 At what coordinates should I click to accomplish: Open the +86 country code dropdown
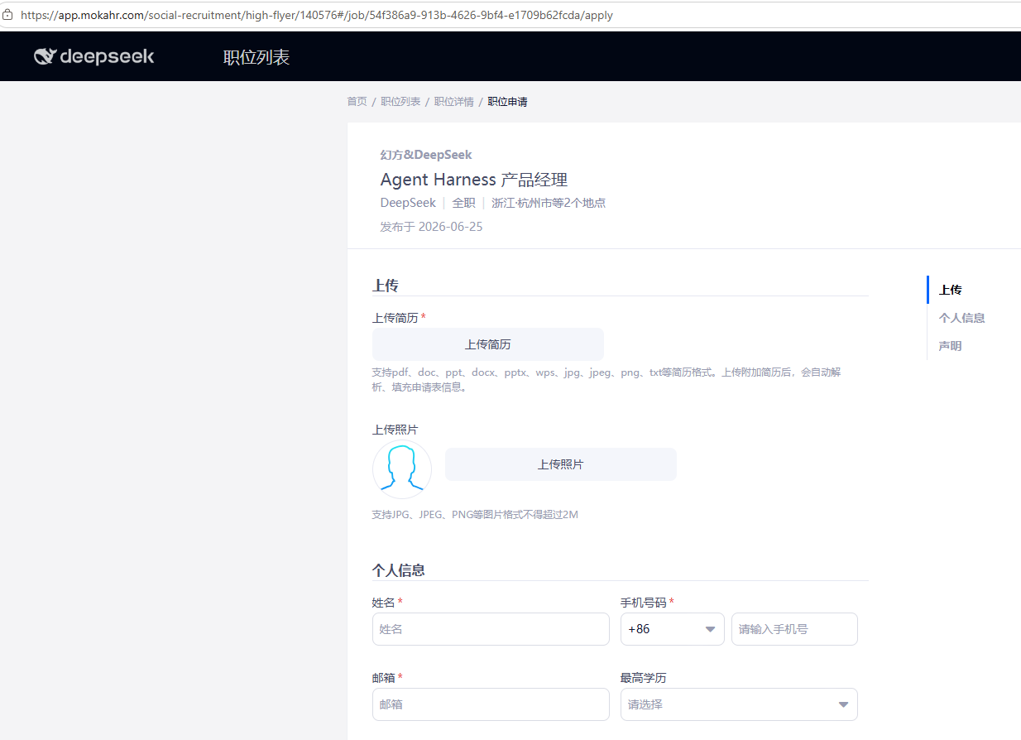(673, 629)
